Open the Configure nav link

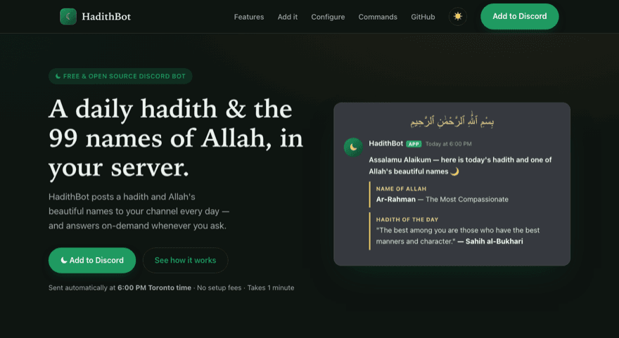(328, 17)
